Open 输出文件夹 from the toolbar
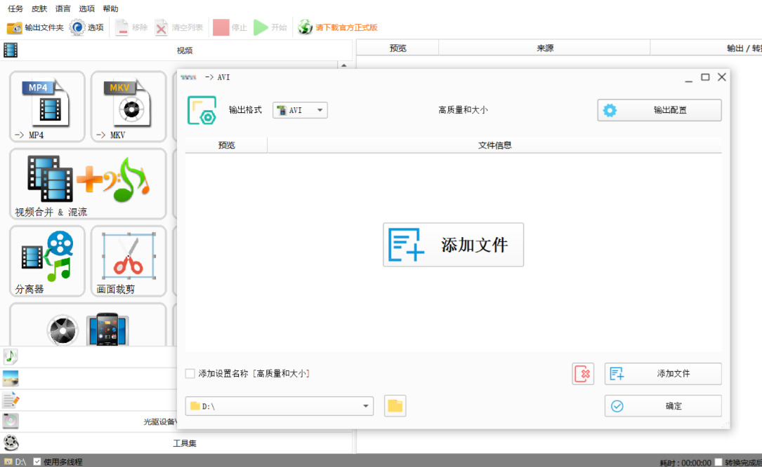The image size is (762, 467). tap(35, 27)
